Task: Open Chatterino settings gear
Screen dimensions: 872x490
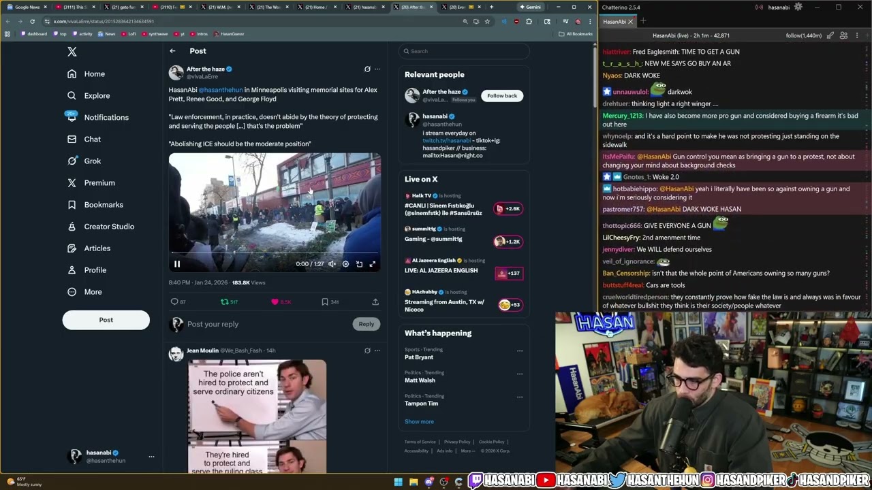Action: 798,7
